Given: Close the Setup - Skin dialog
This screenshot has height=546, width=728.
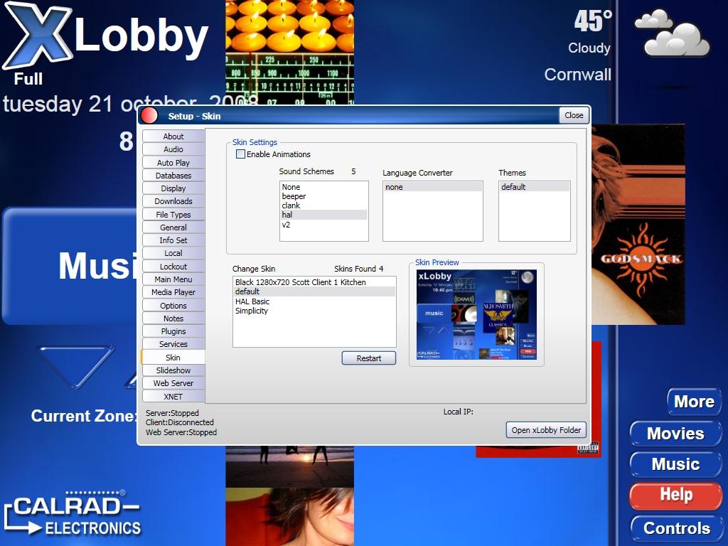Looking at the screenshot, I should 574,115.
